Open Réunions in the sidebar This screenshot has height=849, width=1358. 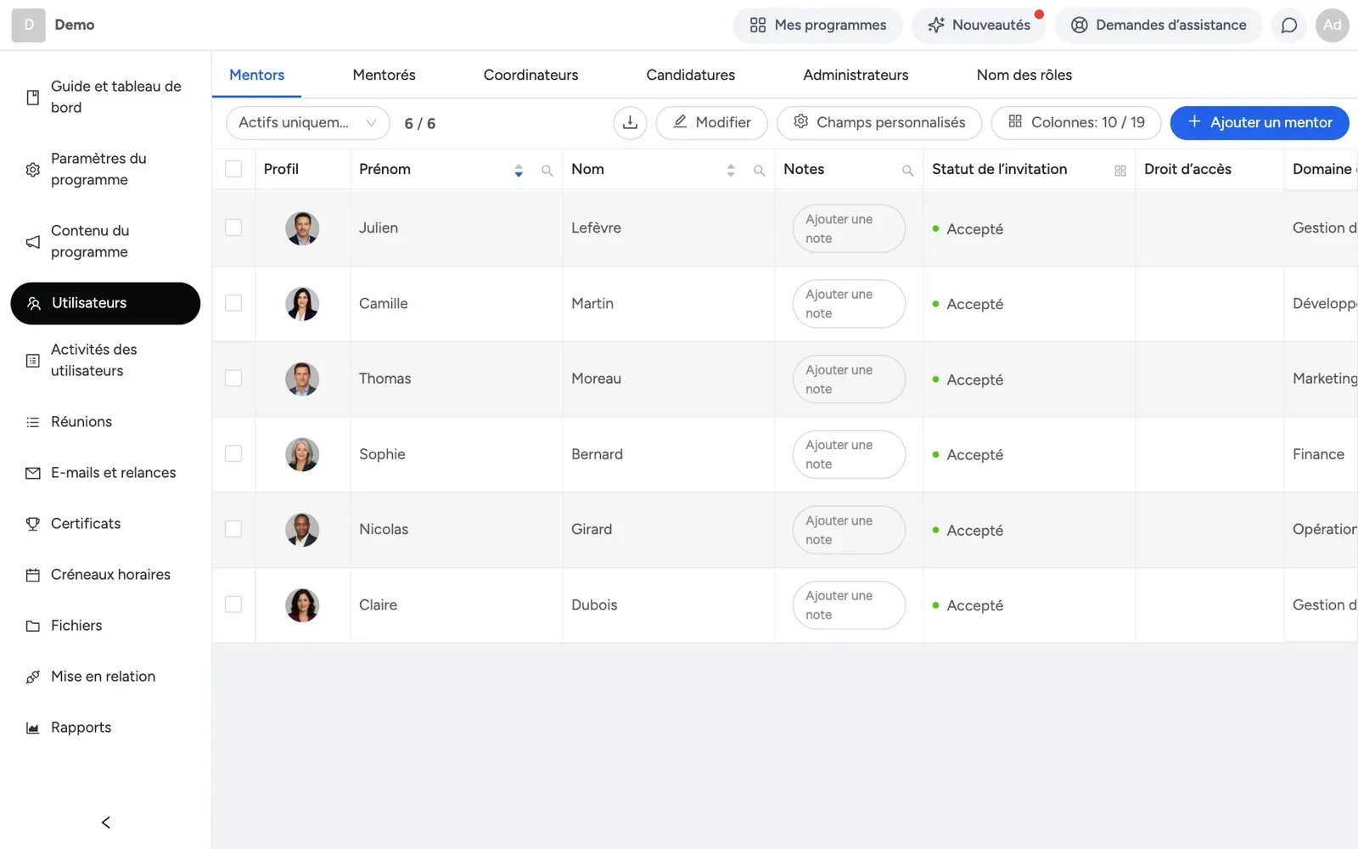tap(105, 422)
